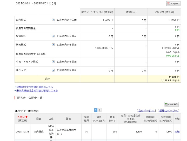
Task: Open 明細 link for 2025/10/31 row
Action: coord(177,132)
